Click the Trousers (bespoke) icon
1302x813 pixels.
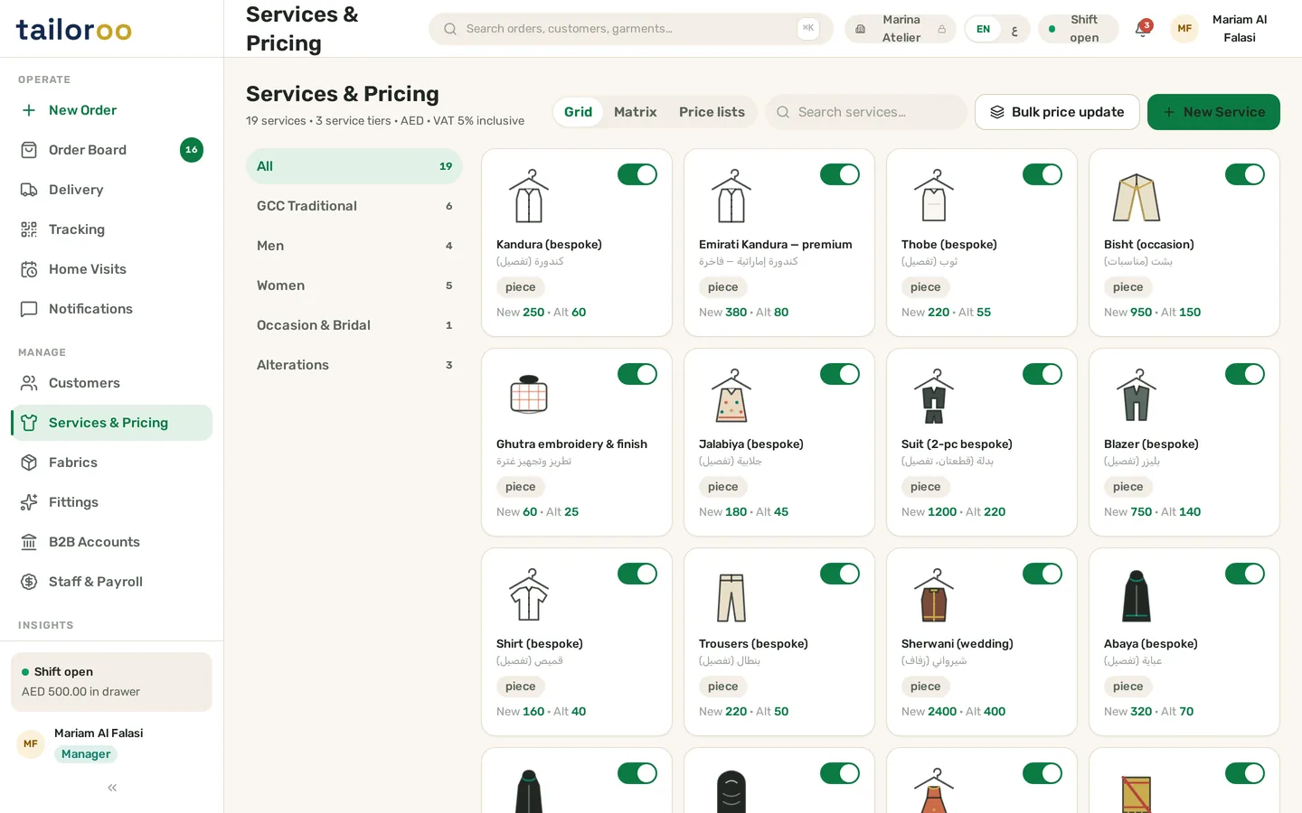pos(731,597)
